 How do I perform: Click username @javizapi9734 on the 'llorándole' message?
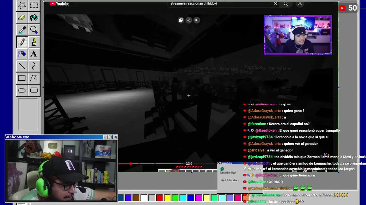coord(260,137)
